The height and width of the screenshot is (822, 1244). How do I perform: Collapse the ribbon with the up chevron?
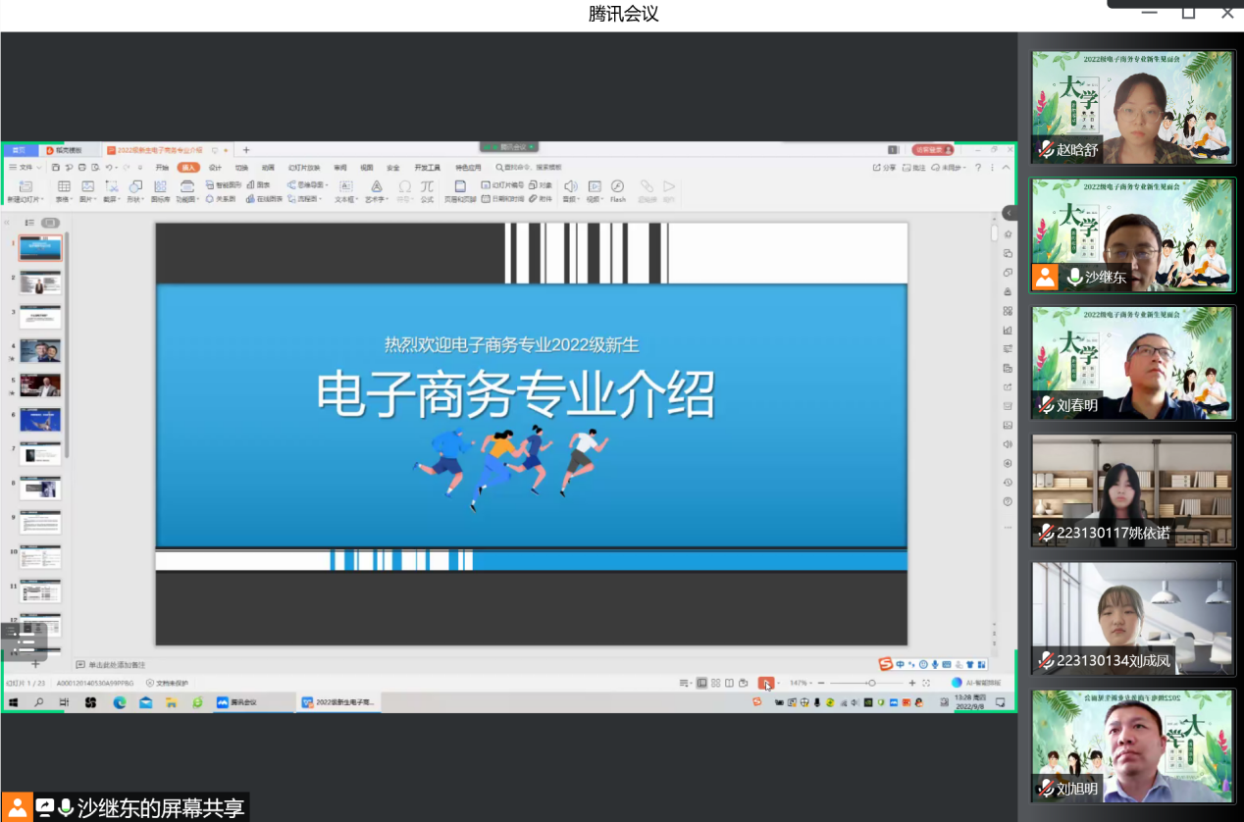(1006, 168)
